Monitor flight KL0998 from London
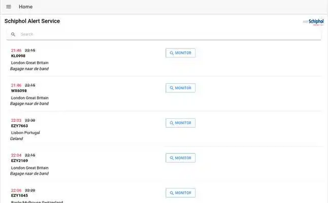The width and height of the screenshot is (328, 203). (181, 53)
